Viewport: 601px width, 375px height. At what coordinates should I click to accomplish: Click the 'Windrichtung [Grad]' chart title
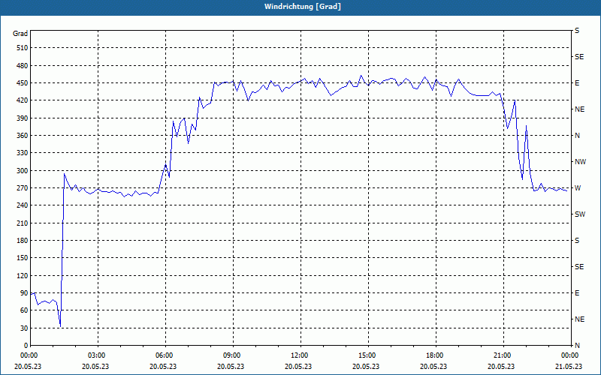click(x=303, y=7)
